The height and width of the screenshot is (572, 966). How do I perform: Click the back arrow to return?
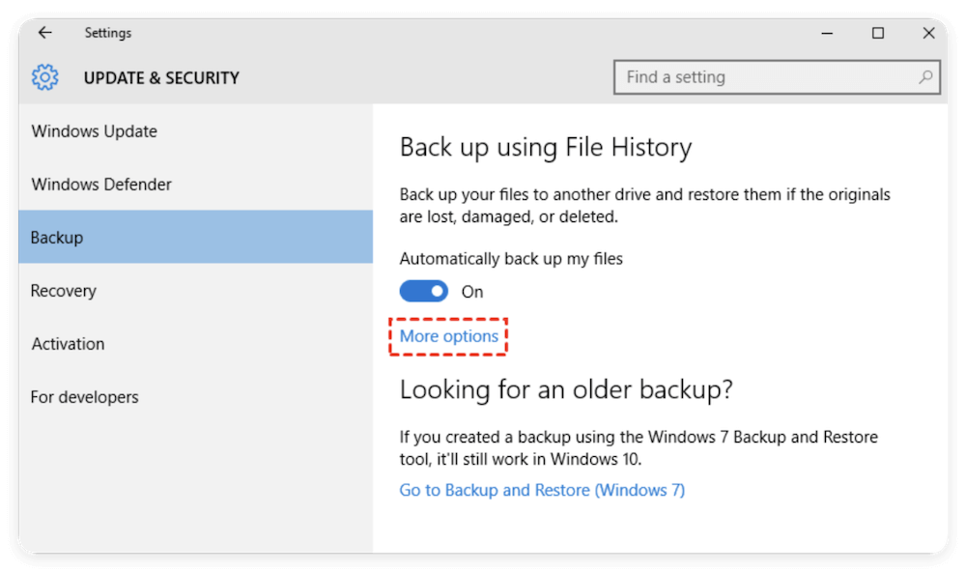click(x=44, y=32)
